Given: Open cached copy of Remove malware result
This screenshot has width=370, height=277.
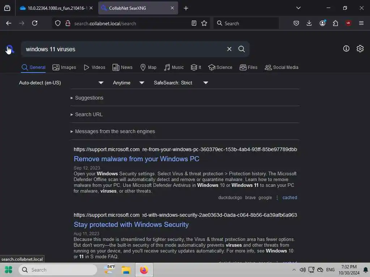Looking at the screenshot, I should coord(289,198).
